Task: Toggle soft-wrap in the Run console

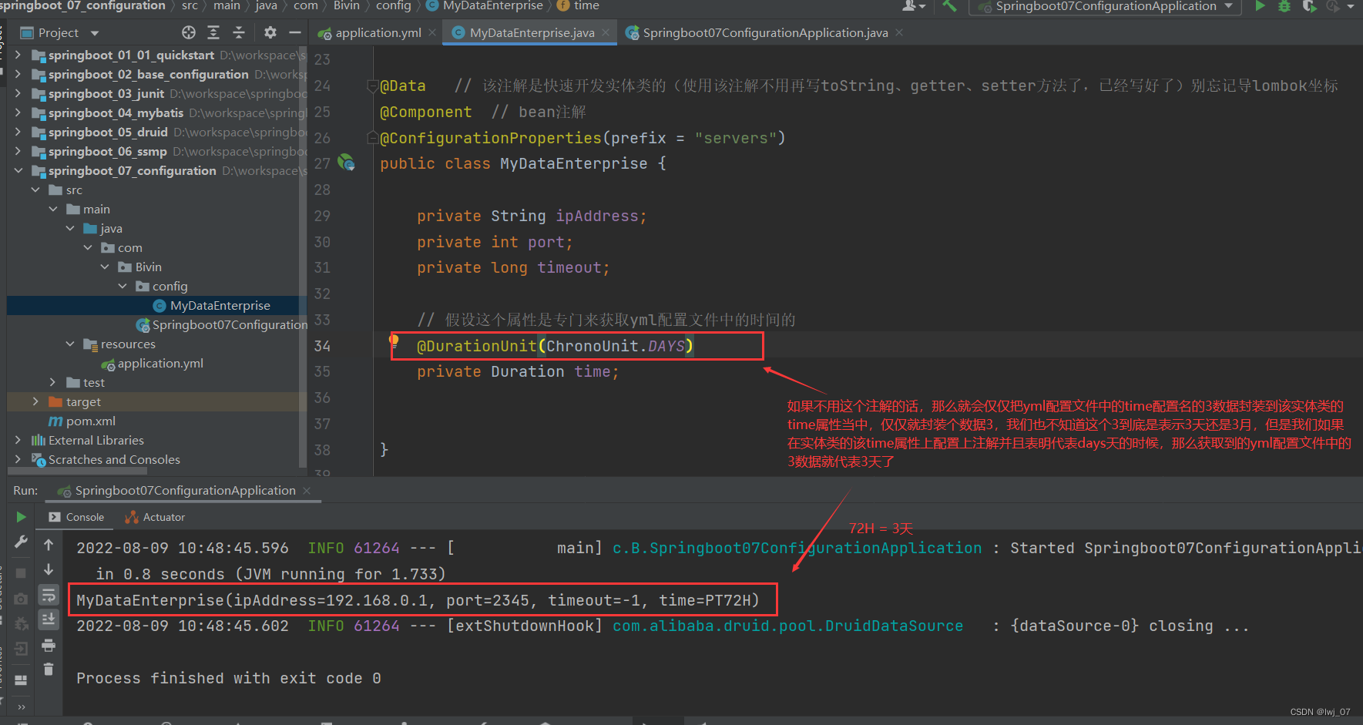Action: 49,594
